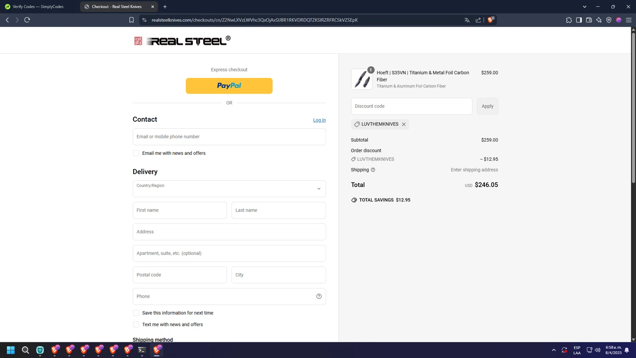Click the total amount $246.05
The height and width of the screenshot is (358, 636).
click(486, 185)
